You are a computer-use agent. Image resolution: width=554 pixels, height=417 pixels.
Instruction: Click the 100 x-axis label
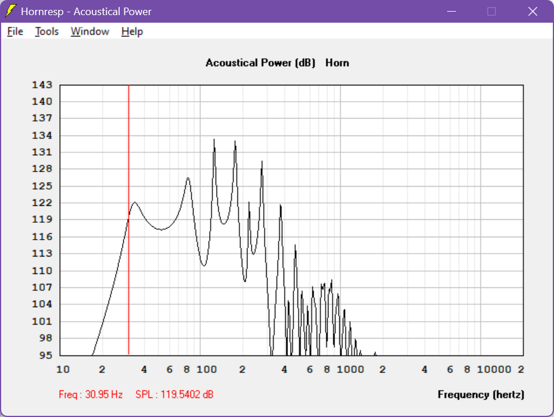click(x=206, y=369)
